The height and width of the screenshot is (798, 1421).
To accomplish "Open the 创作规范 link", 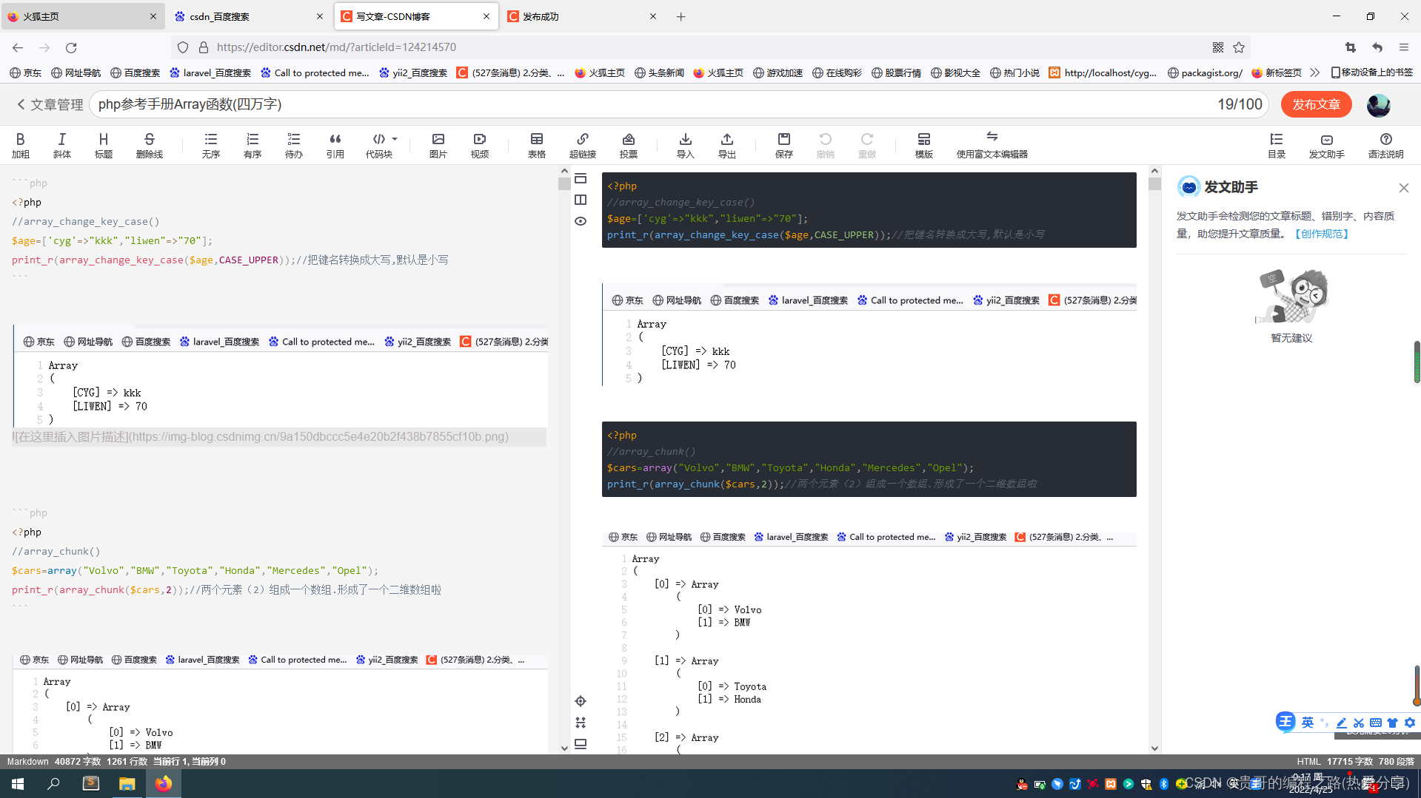I will pyautogui.click(x=1322, y=234).
